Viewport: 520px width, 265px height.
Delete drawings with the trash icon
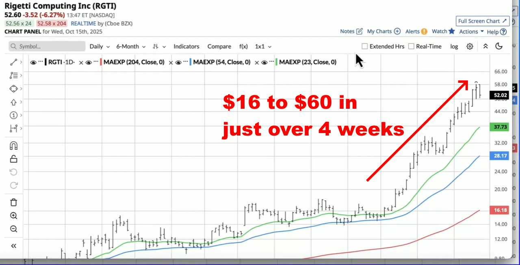click(x=13, y=202)
